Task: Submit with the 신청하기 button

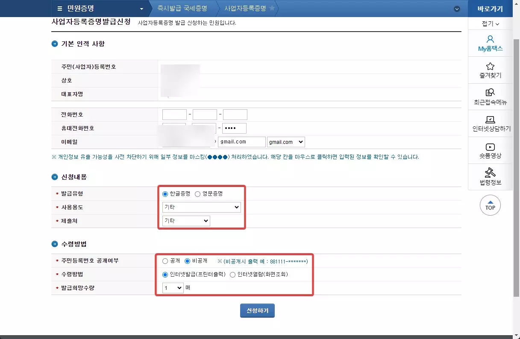Action: click(x=257, y=311)
